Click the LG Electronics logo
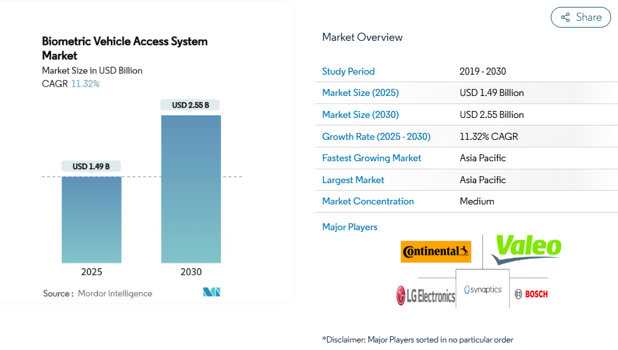The height and width of the screenshot is (350, 618). pyautogui.click(x=425, y=295)
